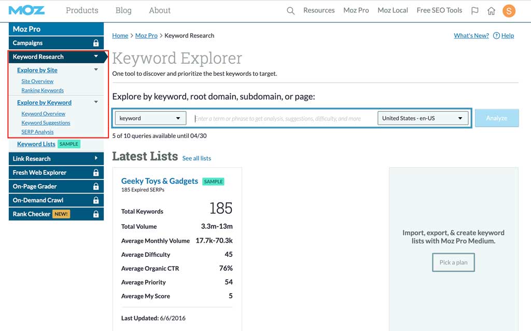Click the Pick a plan button

453,263
